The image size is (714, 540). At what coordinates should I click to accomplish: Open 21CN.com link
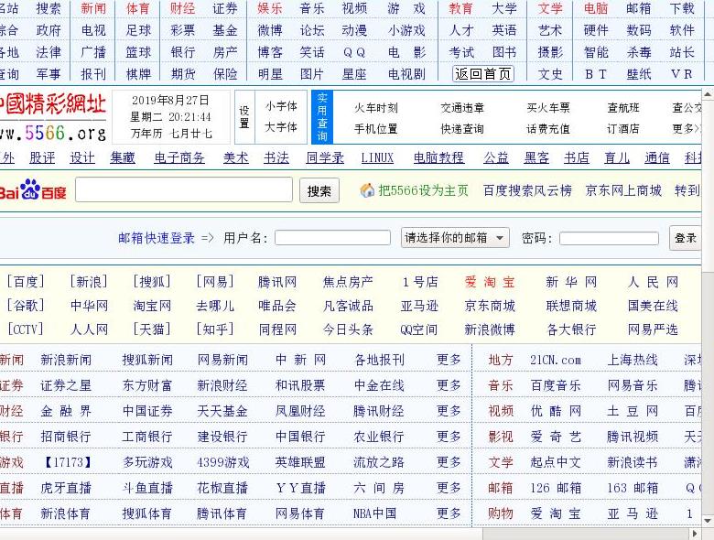(556, 360)
